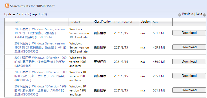Sort results by Last Updated column

[123, 22]
